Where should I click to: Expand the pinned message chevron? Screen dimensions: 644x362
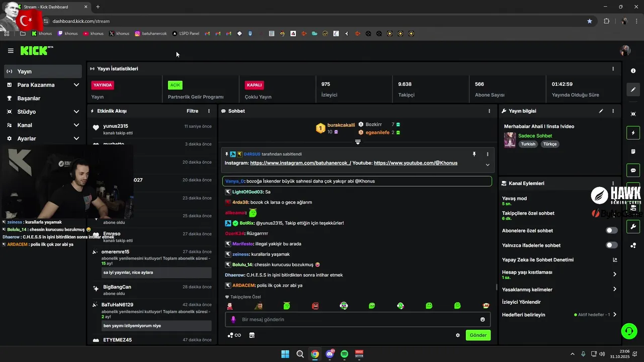(487, 164)
